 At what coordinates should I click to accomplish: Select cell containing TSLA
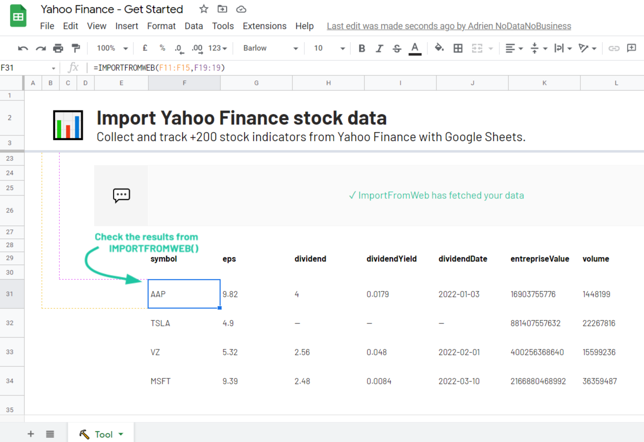pos(184,323)
